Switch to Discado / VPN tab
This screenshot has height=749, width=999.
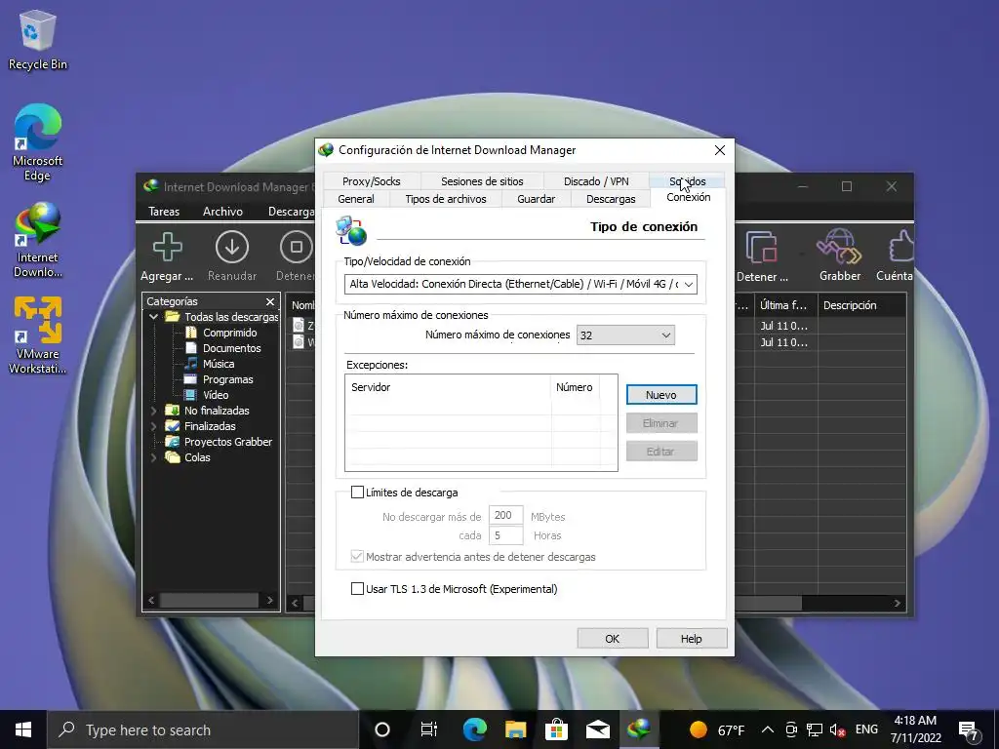(x=596, y=180)
